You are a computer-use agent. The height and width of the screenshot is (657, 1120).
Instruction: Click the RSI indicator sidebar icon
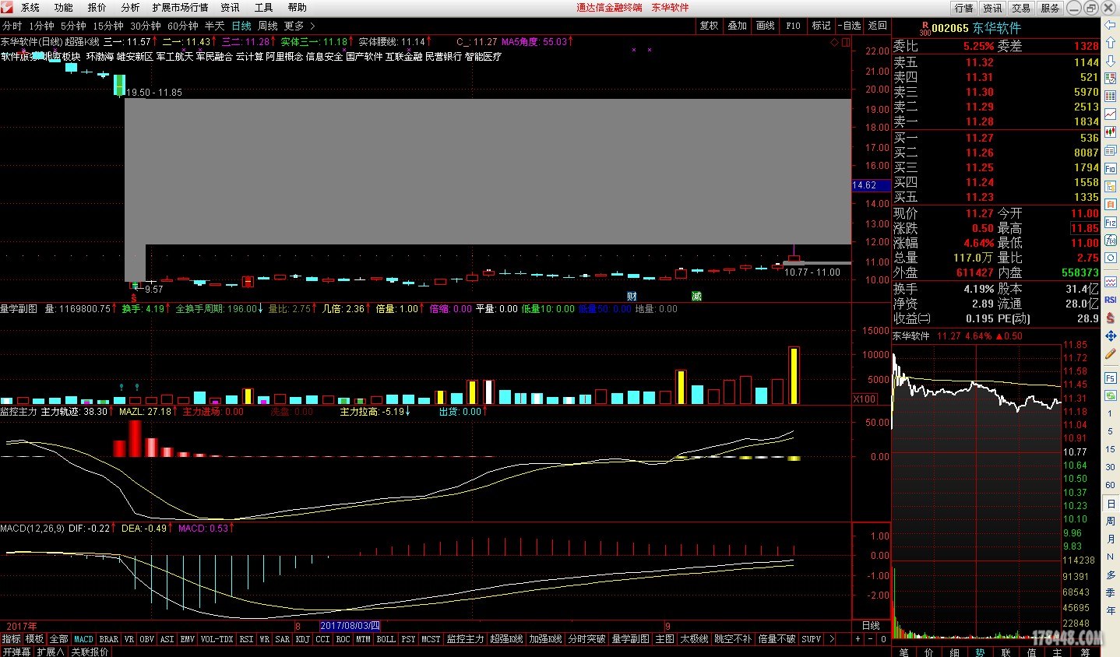(x=1111, y=300)
